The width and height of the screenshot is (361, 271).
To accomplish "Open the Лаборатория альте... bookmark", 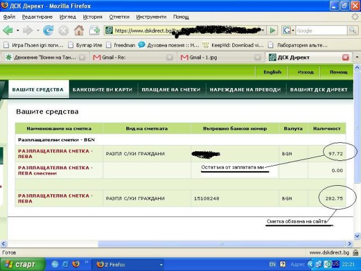I will coord(298,45).
